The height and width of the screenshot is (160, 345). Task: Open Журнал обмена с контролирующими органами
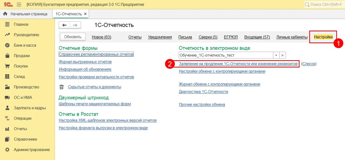pos(219,84)
